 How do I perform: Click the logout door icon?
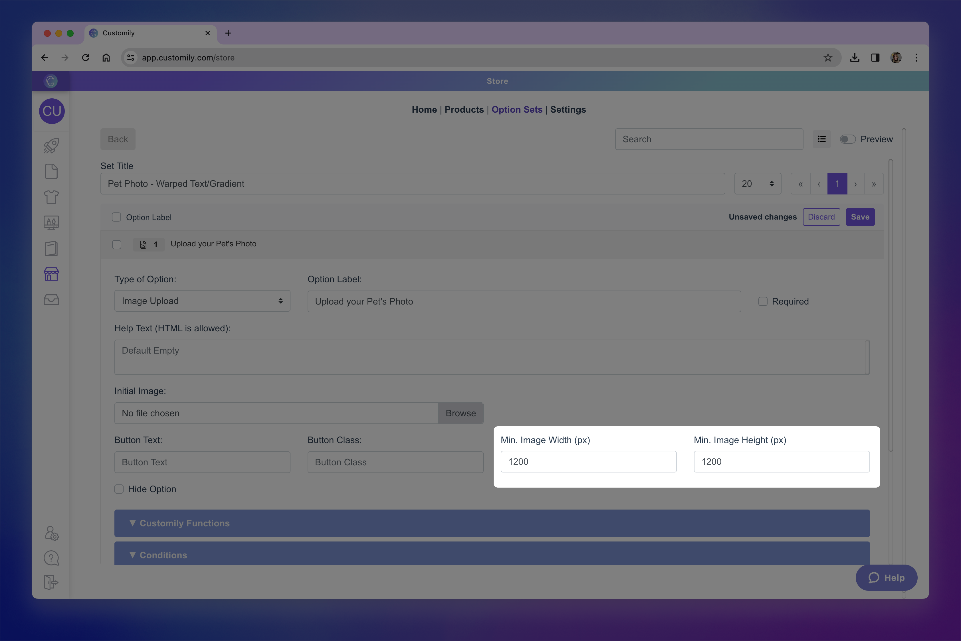click(x=51, y=582)
